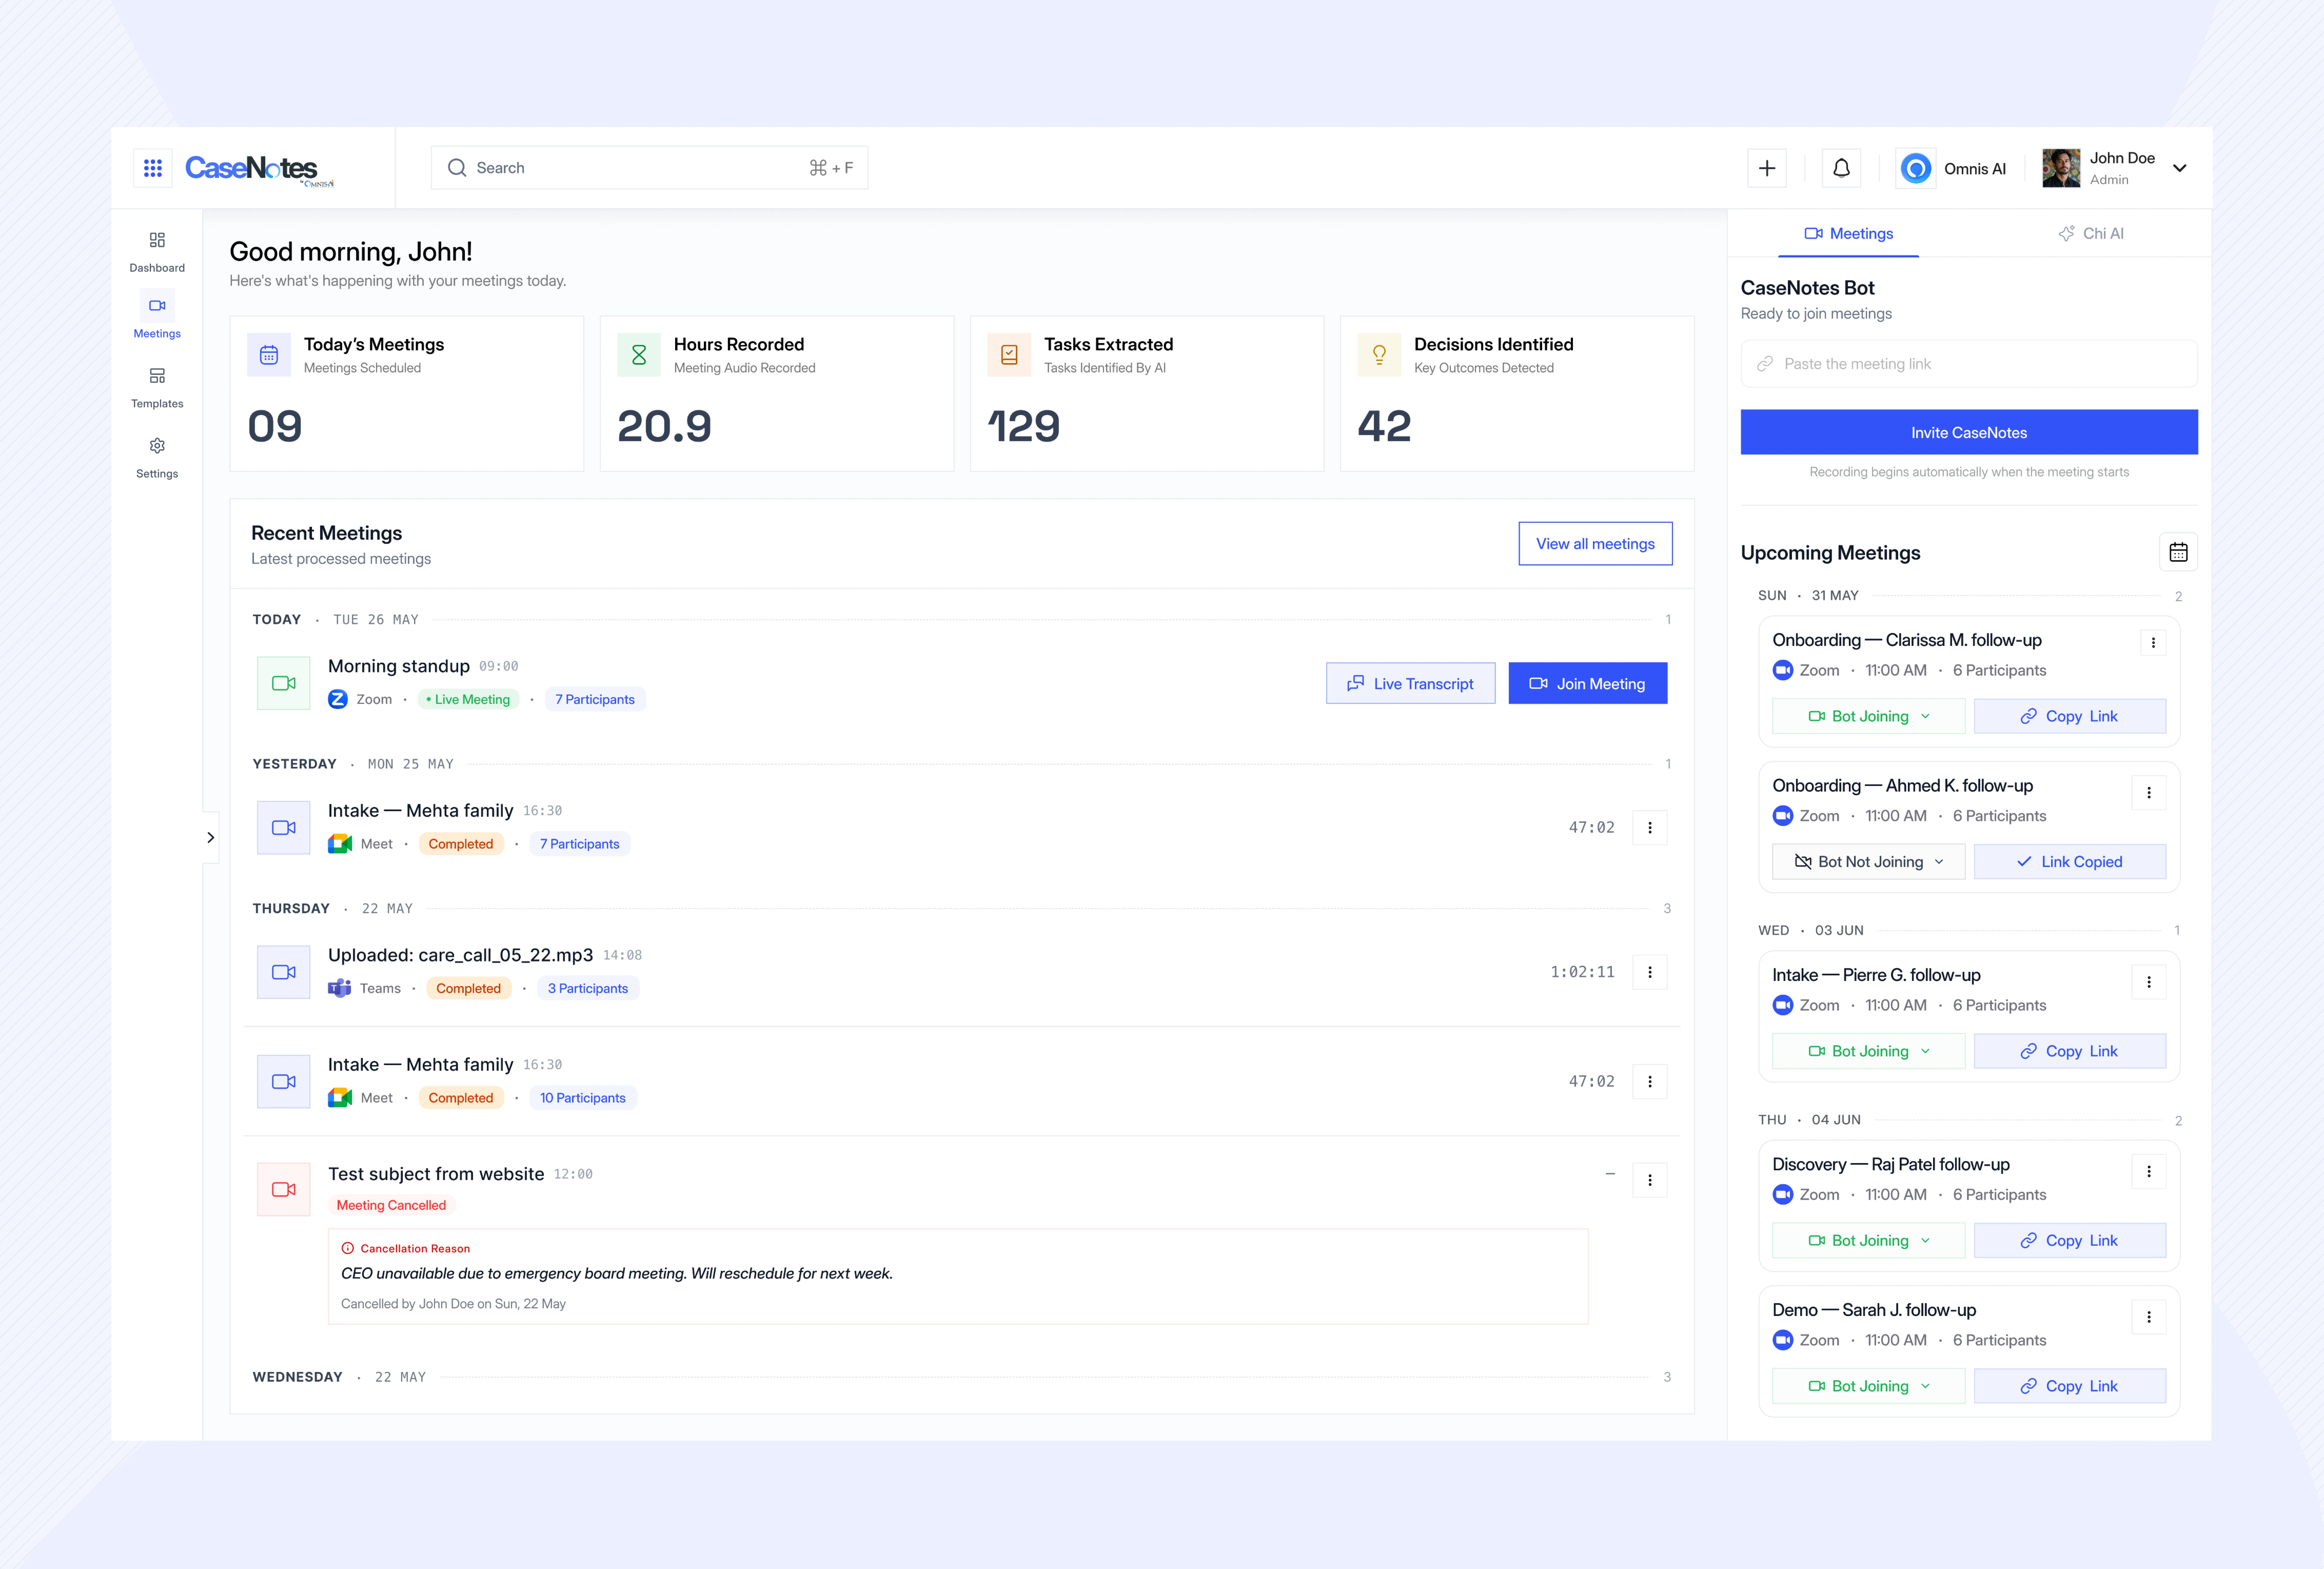The height and width of the screenshot is (1569, 2324).
Task: Open the Upcoming Meetings calendar icon
Action: [x=2178, y=552]
